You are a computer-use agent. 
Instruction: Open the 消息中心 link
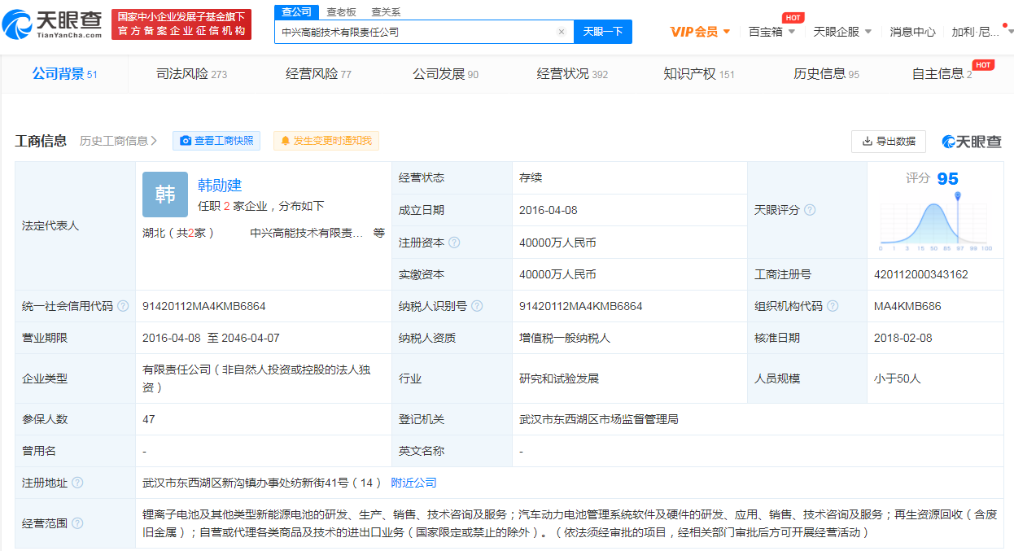coord(912,32)
